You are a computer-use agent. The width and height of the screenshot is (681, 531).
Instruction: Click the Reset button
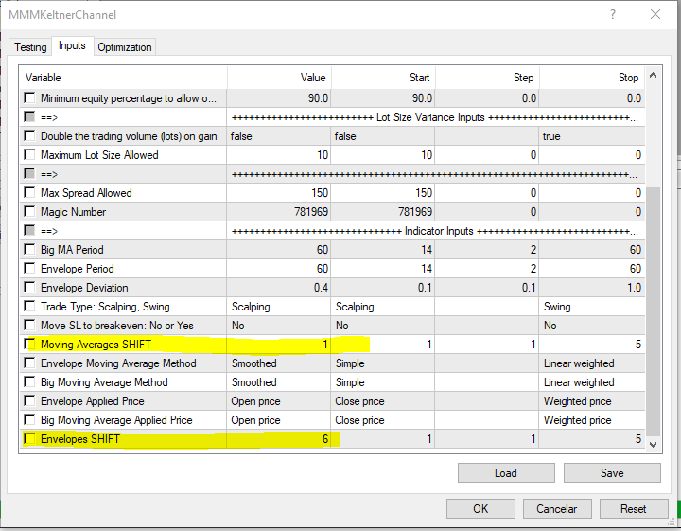(x=633, y=509)
